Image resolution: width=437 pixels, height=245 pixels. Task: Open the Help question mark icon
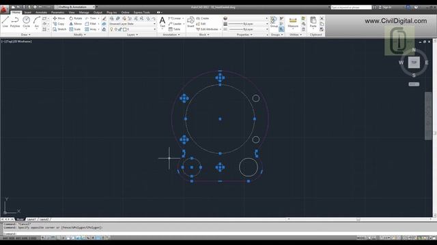(x=416, y=7)
